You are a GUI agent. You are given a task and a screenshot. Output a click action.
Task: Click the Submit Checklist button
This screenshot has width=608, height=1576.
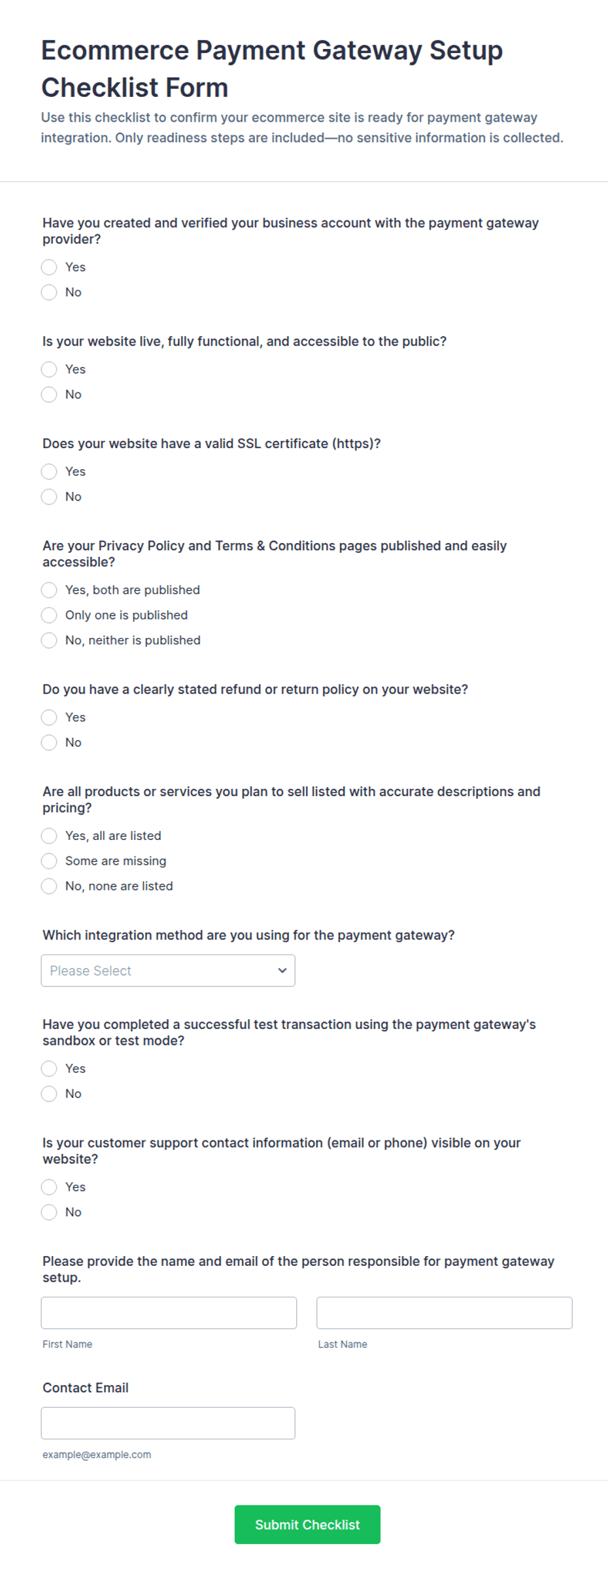(307, 1525)
